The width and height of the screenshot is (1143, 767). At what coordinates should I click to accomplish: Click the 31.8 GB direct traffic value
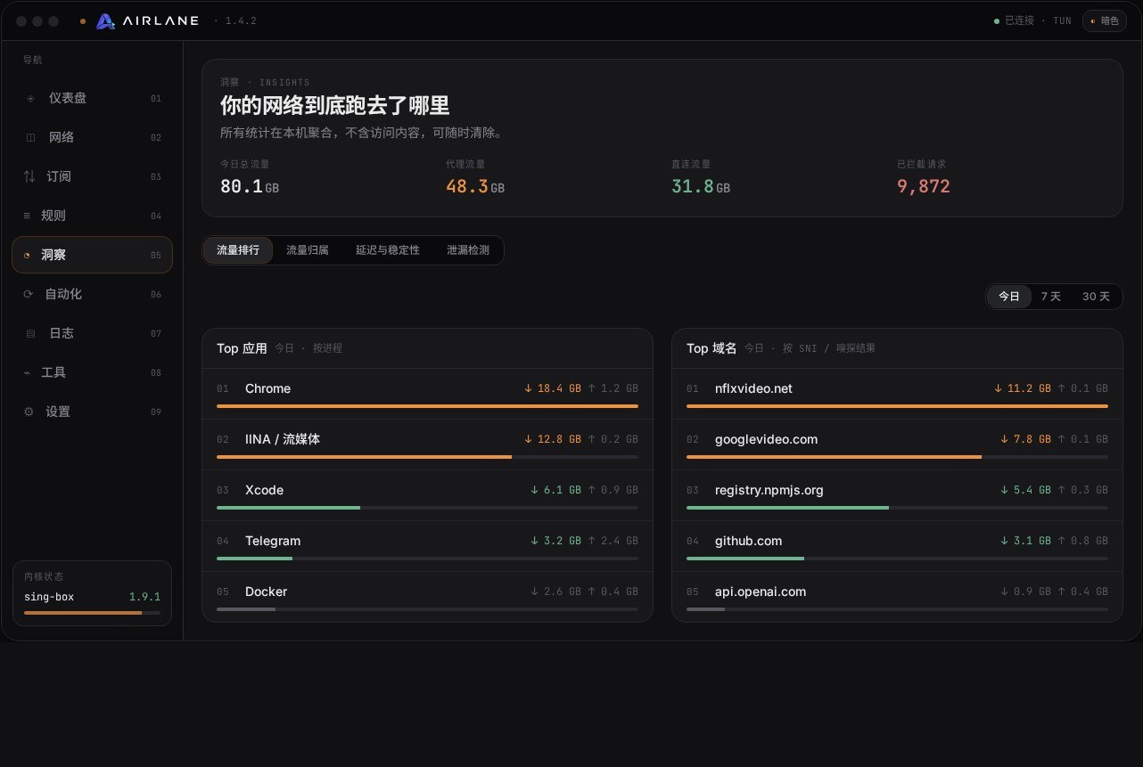pos(701,186)
